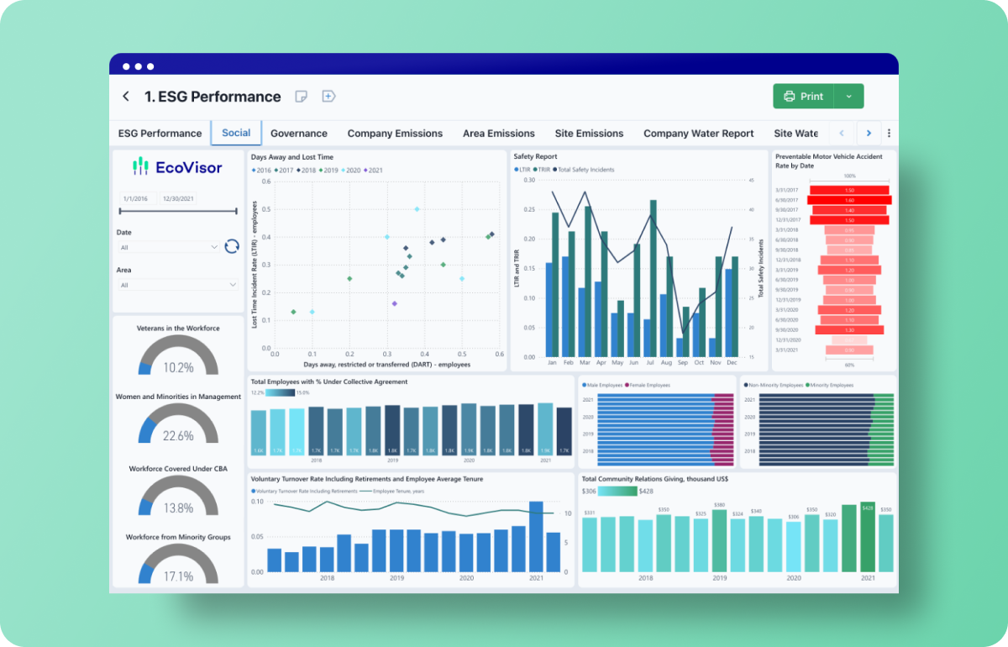Open the Date filter dropdown
The height and width of the screenshot is (647, 1008).
coord(169,248)
